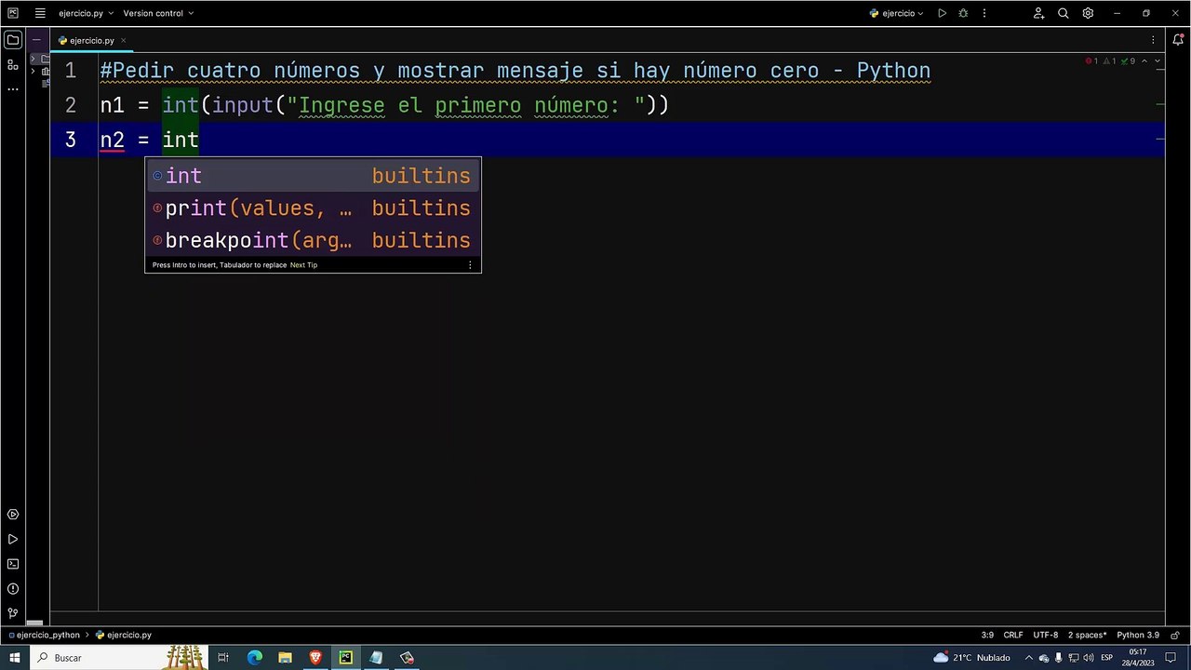1191x670 pixels.
Task: Toggle file read-only lock in status bar
Action: click(1177, 635)
